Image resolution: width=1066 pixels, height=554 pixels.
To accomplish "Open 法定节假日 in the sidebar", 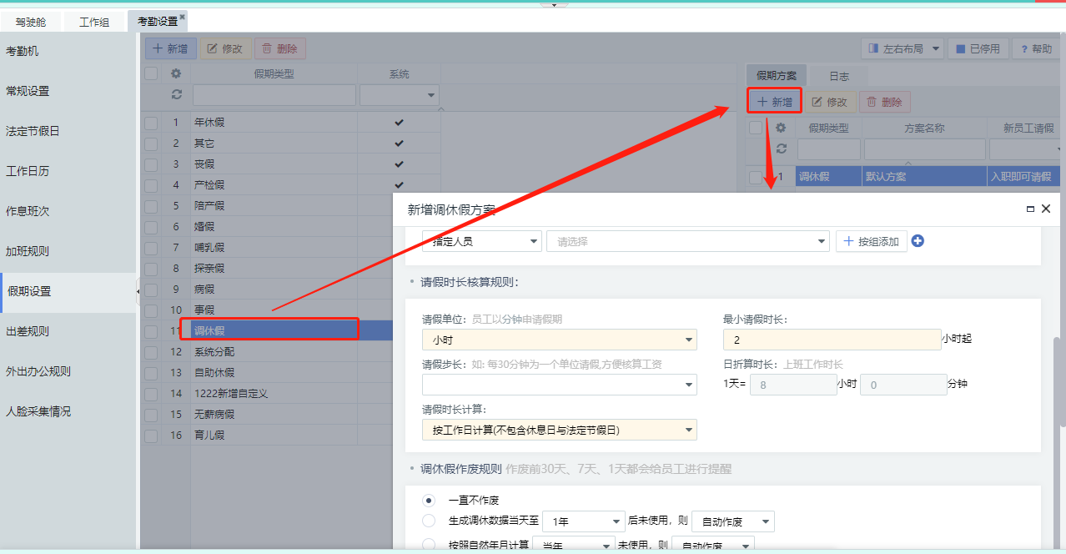I will (68, 131).
